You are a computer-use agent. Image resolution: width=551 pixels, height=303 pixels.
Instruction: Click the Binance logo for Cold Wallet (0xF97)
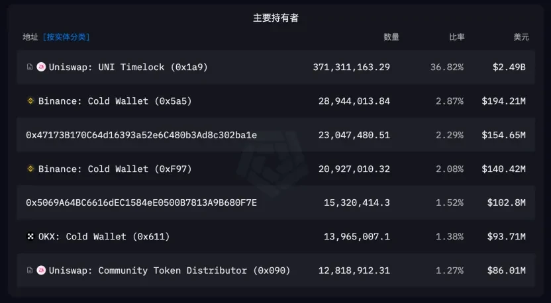coord(30,169)
